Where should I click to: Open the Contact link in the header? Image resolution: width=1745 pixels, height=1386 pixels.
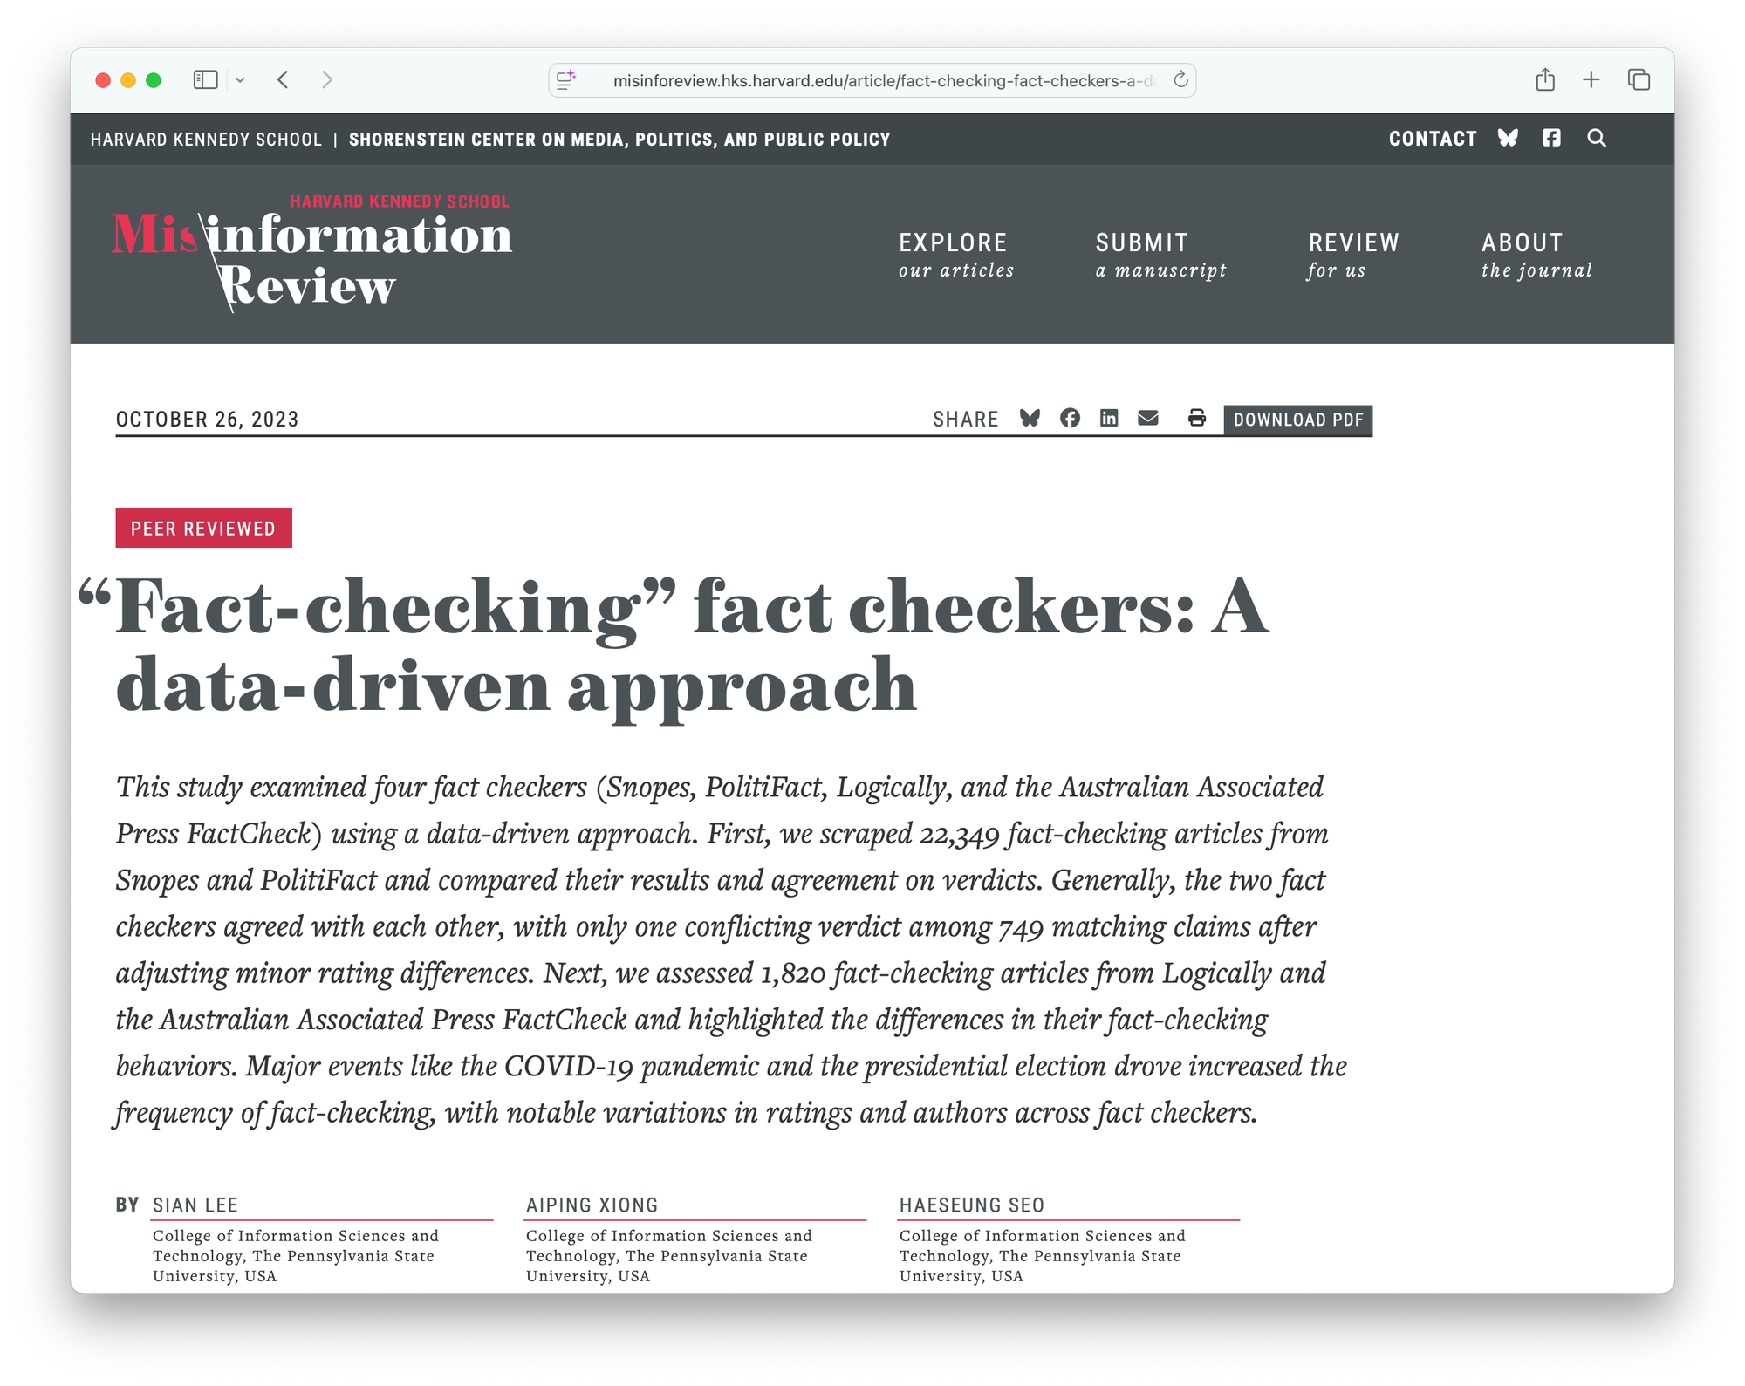[x=1433, y=140]
